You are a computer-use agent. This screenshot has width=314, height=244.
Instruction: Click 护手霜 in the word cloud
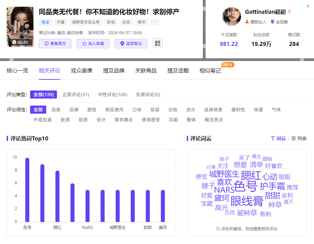point(272,186)
